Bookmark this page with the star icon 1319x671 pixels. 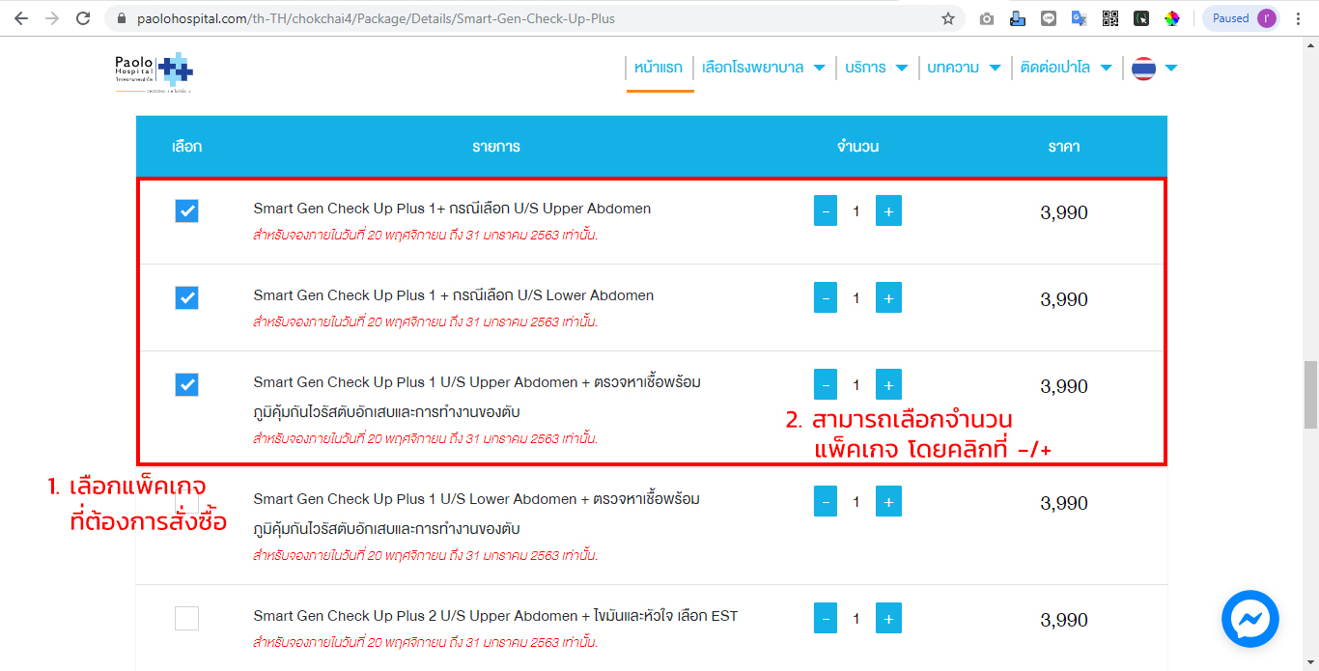pos(948,18)
